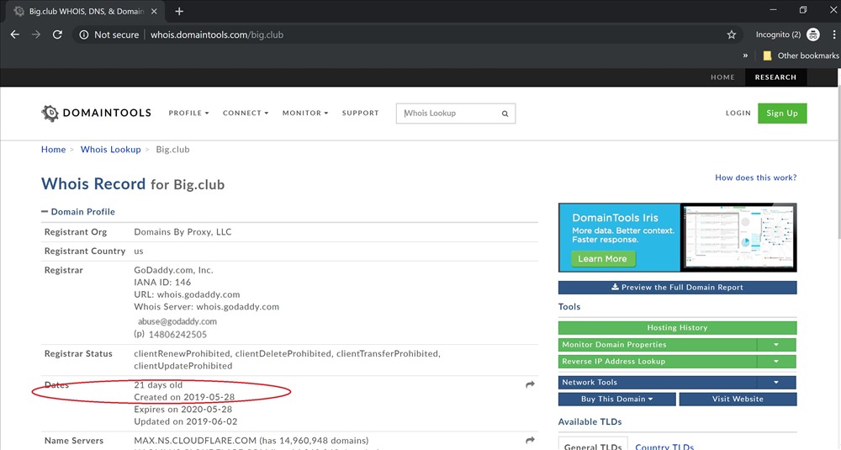This screenshot has height=450, width=841.
Task: Open the How does this work link
Action: tap(755, 177)
